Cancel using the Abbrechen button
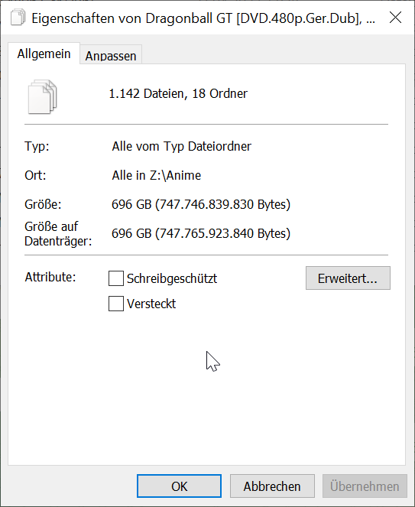 pos(272,486)
